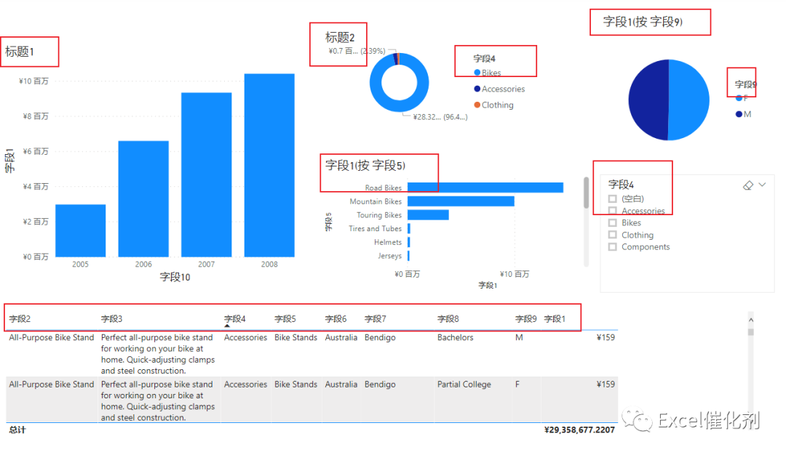Select the Mountain Bikes horizontal bar
The width and height of the screenshot is (786, 455).
(461, 201)
